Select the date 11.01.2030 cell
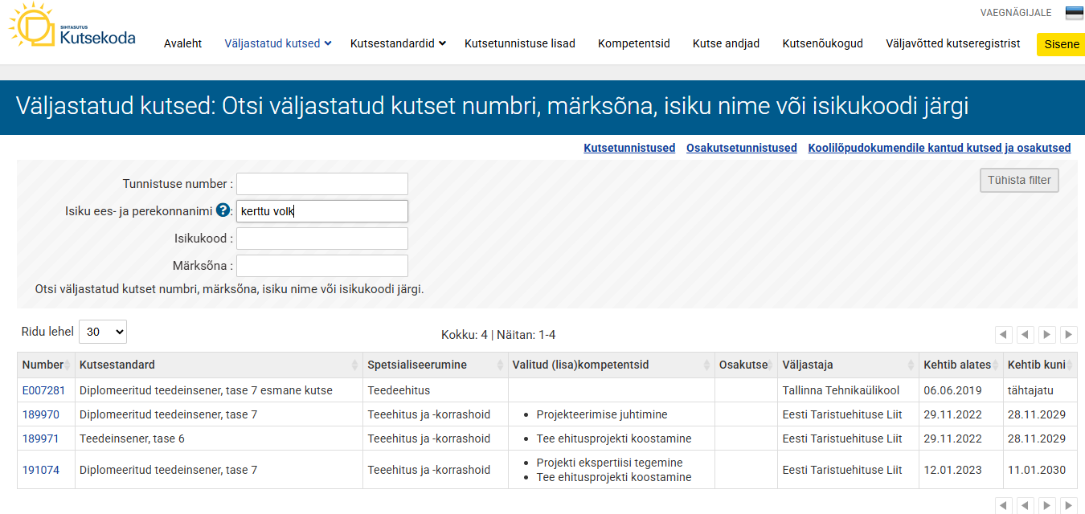 1040,470
